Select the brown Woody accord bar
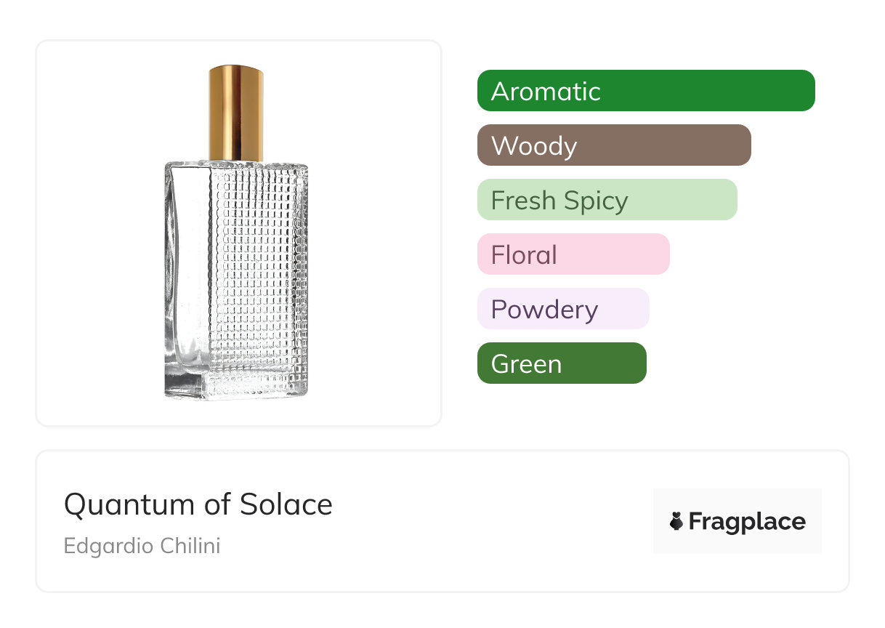This screenshot has width=885, height=628. click(613, 145)
